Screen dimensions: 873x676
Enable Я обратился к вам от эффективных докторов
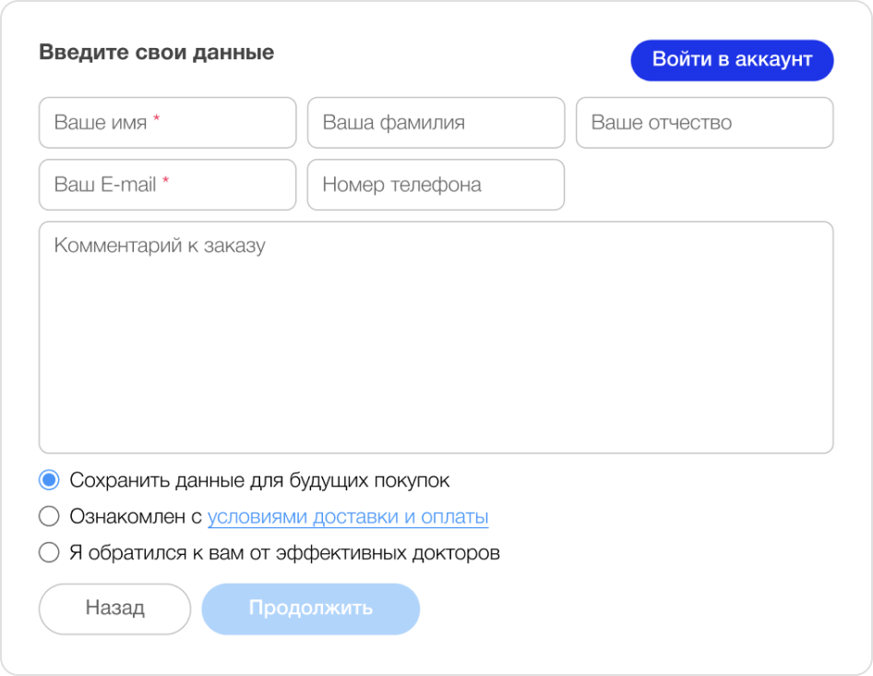pos(49,553)
